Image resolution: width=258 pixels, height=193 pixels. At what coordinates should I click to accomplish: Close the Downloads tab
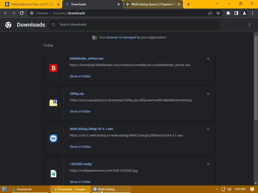pyautogui.click(x=119, y=4)
